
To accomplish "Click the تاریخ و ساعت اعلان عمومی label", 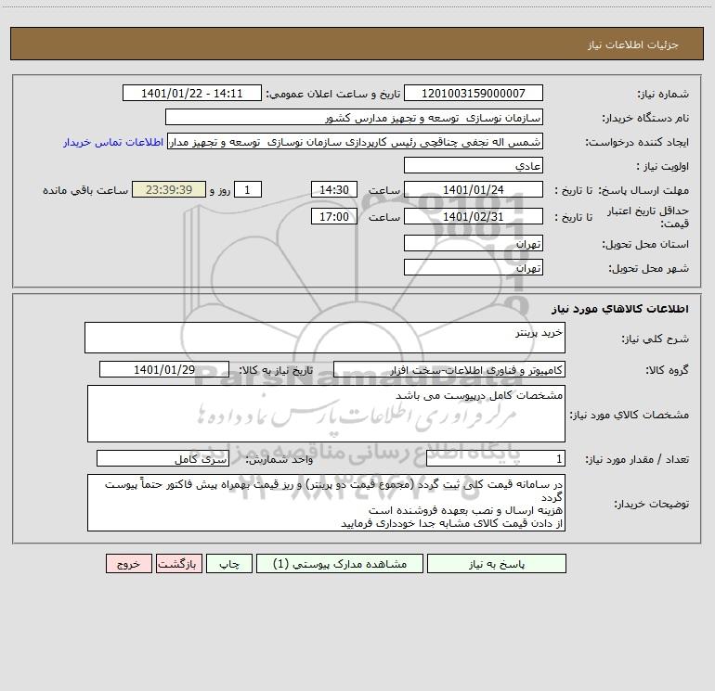I will 333,94.
